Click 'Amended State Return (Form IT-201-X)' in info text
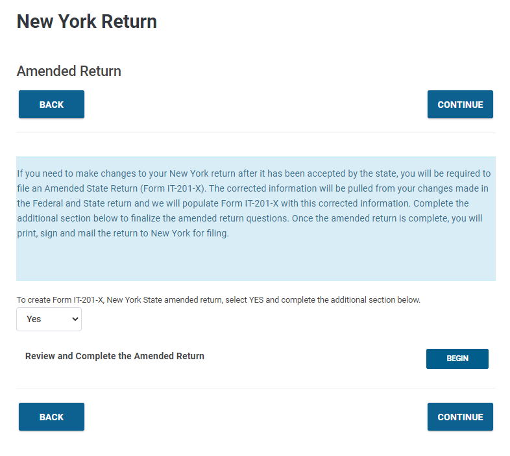510x456 pixels. tap(125, 188)
